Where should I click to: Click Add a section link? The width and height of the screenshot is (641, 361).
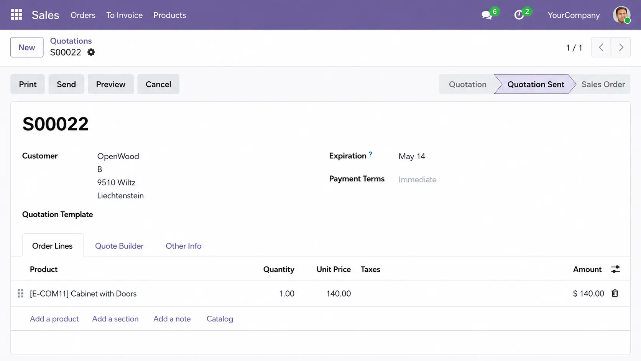pos(115,319)
